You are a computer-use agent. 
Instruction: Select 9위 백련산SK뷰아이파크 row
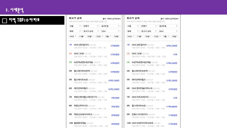click(94, 116)
